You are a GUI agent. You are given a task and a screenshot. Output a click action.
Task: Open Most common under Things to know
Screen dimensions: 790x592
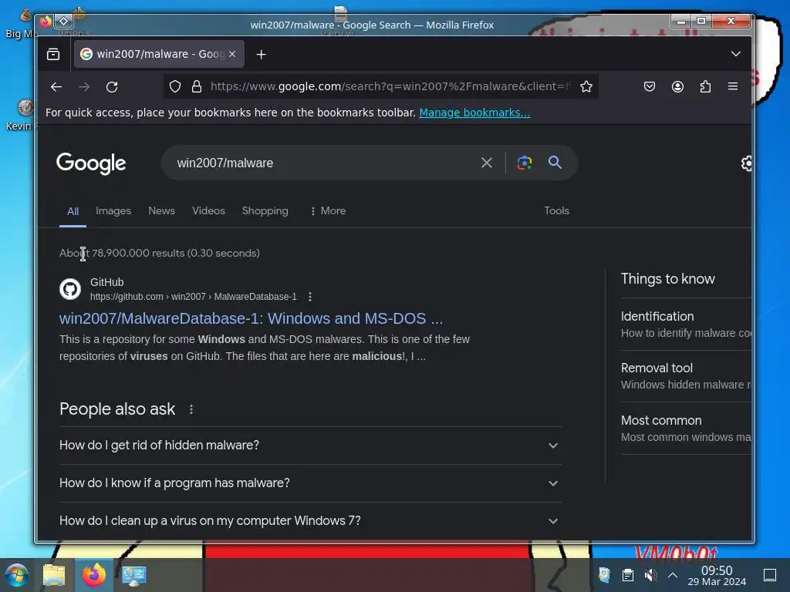686,429
